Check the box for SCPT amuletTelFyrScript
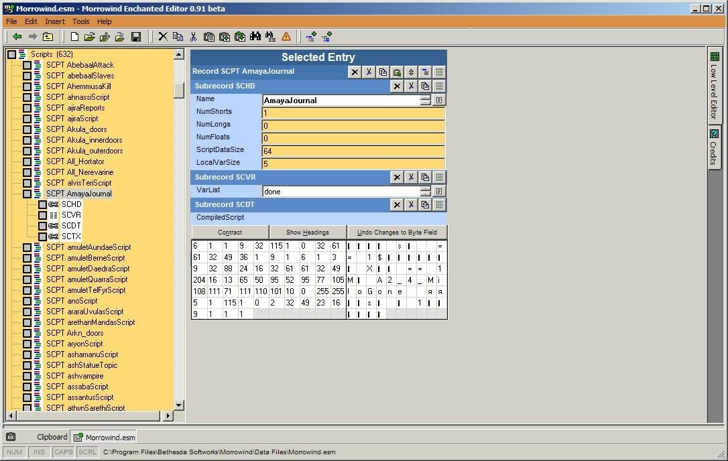This screenshot has width=728, height=461. [x=27, y=290]
